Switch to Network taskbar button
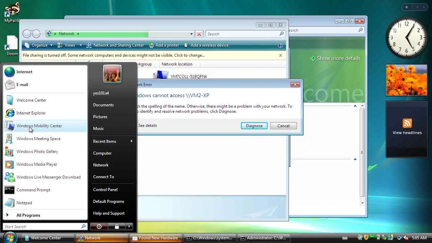The image size is (432, 243). pyautogui.click(x=102, y=238)
